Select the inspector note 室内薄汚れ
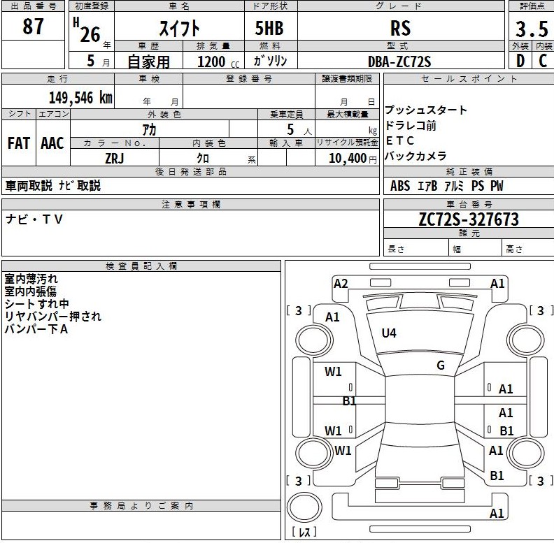 (x=31, y=279)
